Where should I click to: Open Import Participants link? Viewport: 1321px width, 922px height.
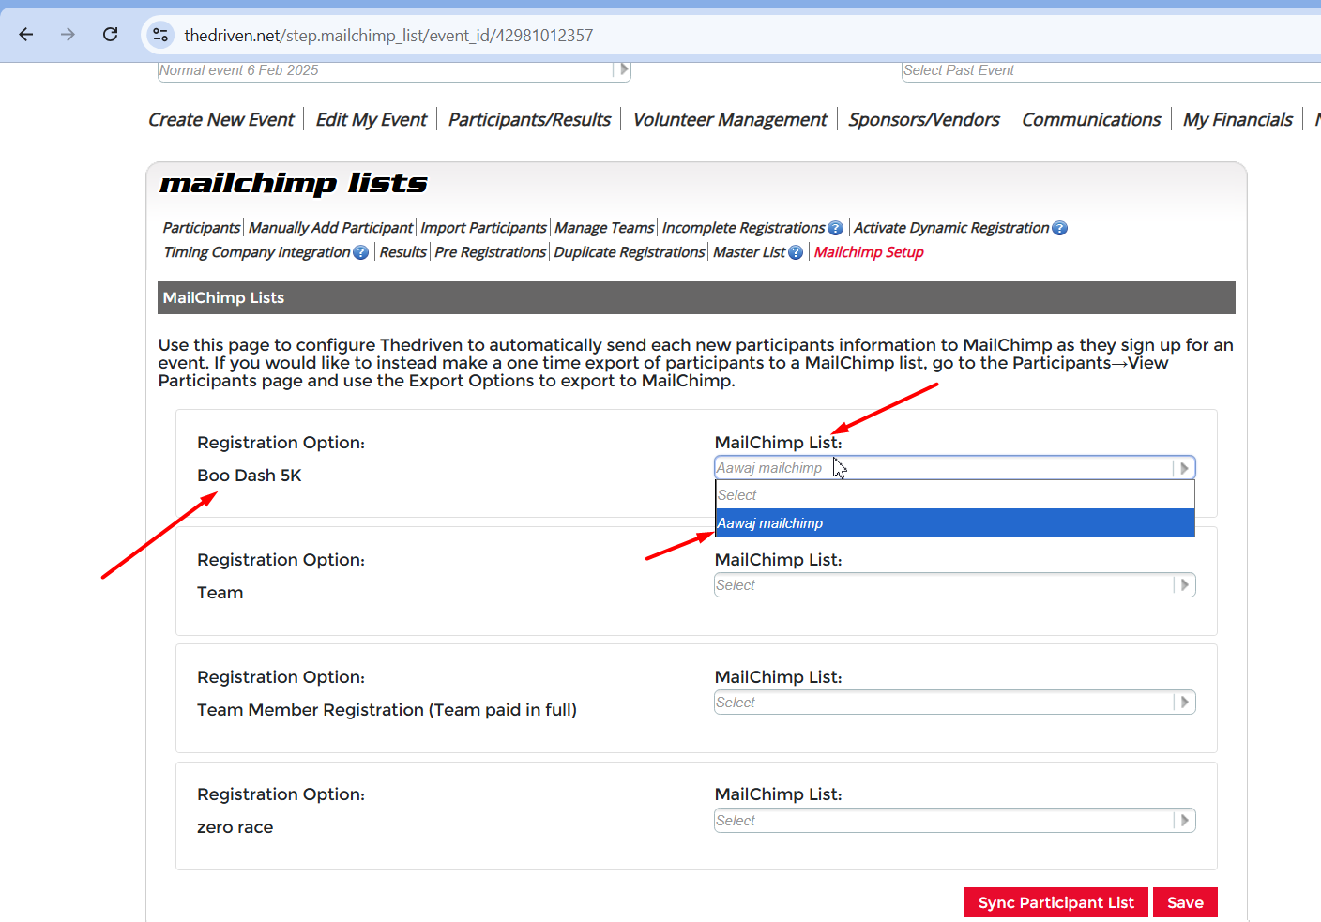pos(483,228)
